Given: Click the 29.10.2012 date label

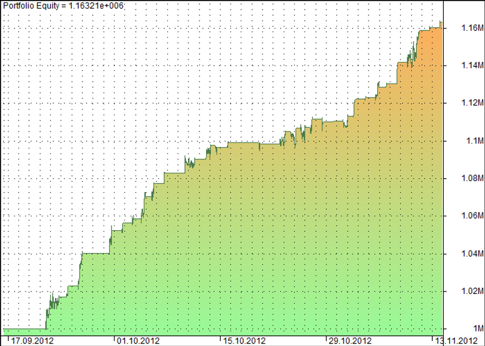Looking at the screenshot, I should click(x=350, y=341).
